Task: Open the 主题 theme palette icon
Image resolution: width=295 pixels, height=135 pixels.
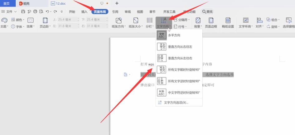Action: point(4,20)
